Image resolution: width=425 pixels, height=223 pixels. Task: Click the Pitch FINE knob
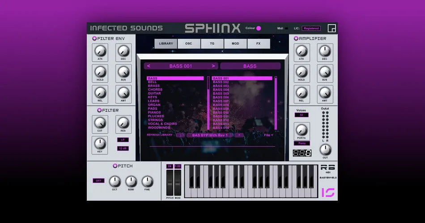tap(148, 182)
